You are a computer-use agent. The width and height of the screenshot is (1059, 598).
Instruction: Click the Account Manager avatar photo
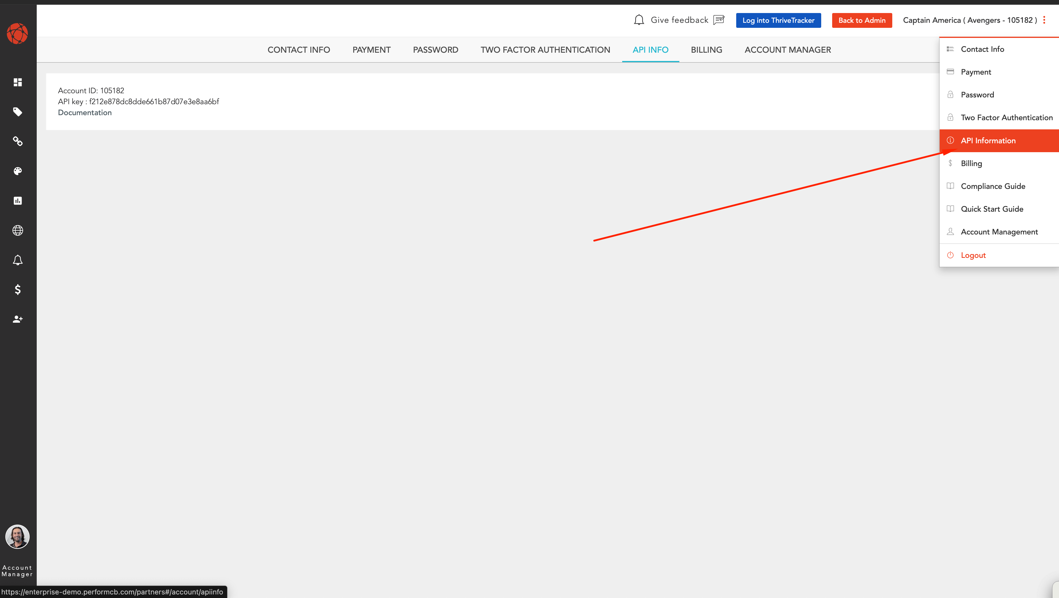click(17, 536)
